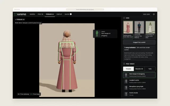Click the Sorak wisuda pose figure icon
The width and height of the screenshot is (170, 106).
[x=126, y=94]
